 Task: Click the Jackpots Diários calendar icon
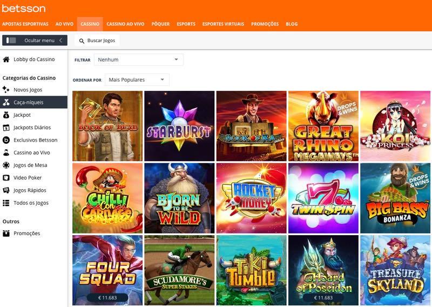[6, 128]
